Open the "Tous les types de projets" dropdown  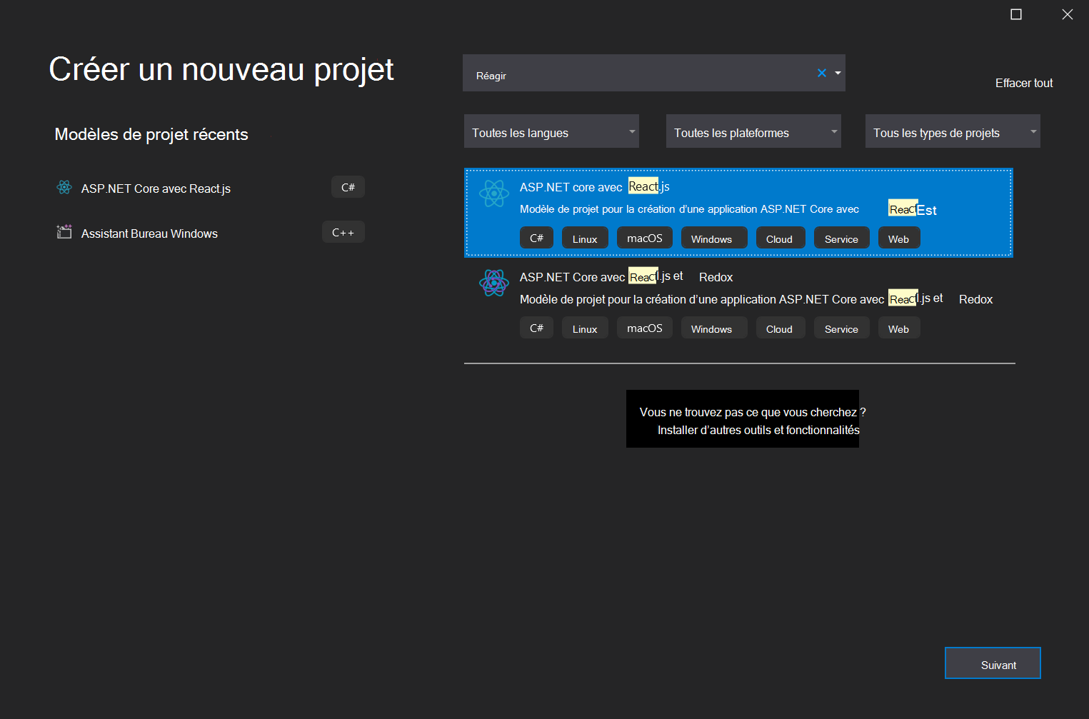pos(952,131)
